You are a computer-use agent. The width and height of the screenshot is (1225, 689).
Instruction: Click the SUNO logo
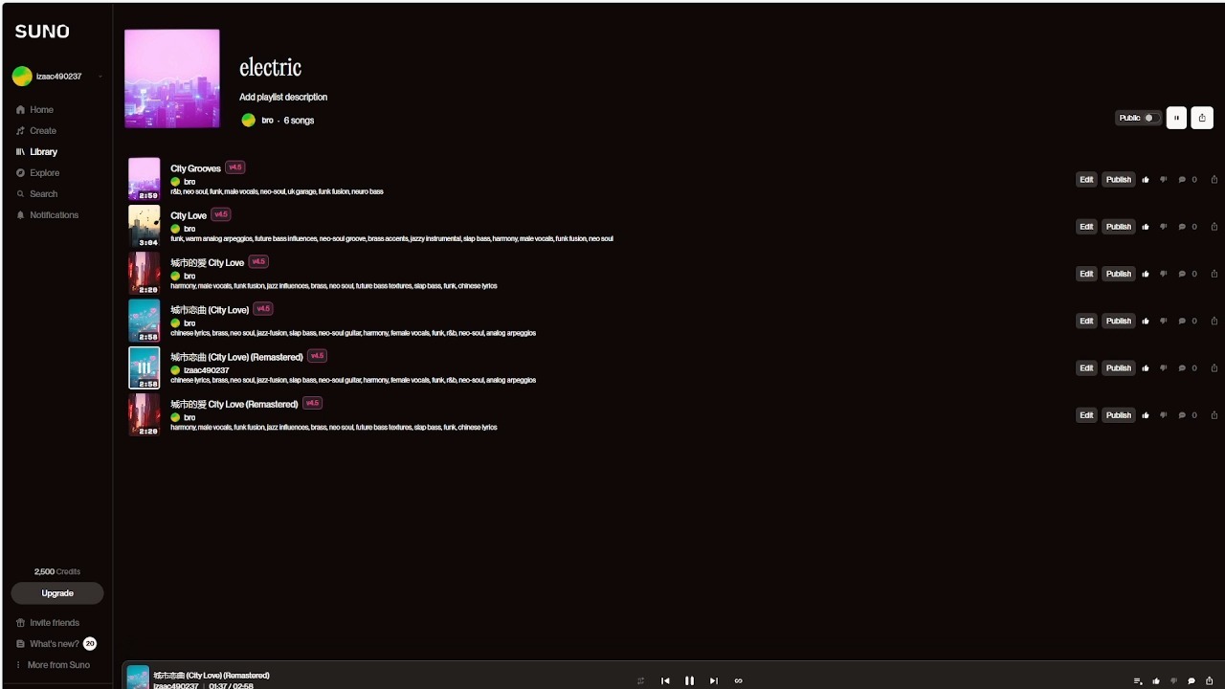coord(42,32)
